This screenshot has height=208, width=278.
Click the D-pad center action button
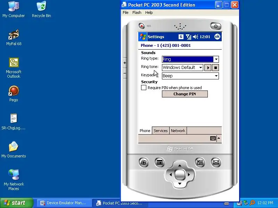180,175
